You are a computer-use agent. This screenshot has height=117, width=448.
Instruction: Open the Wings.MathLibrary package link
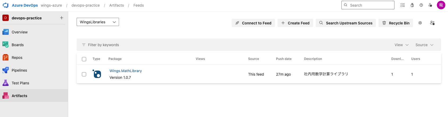126,71
